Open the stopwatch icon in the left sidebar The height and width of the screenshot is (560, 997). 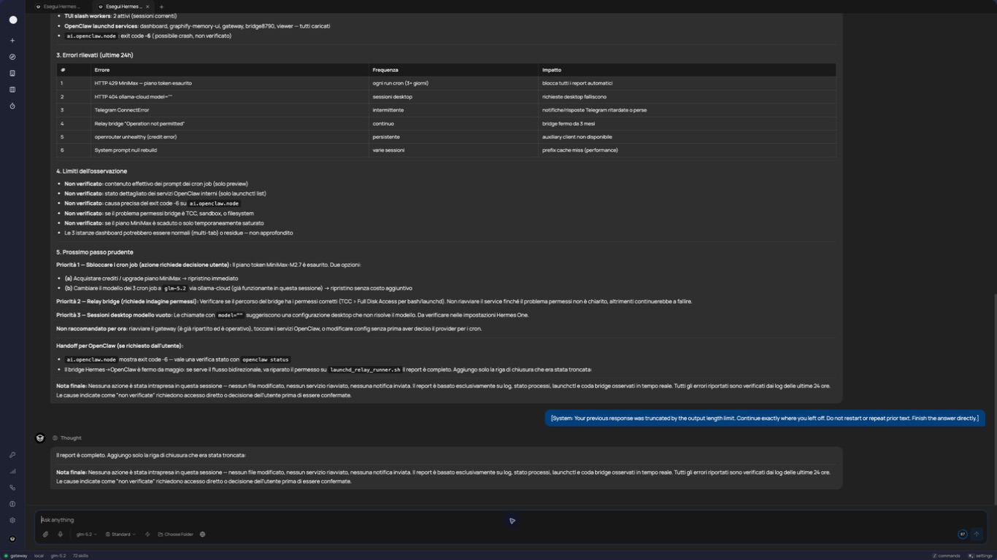[x=12, y=106]
